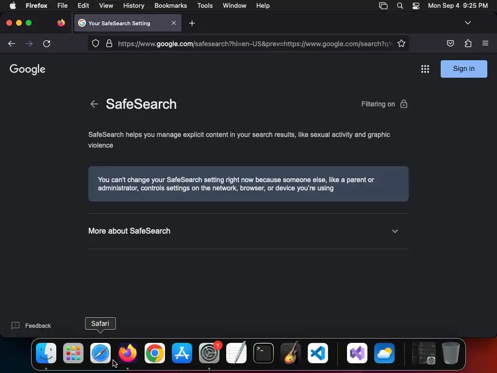Open GarageBand from the Dock
This screenshot has height=373, width=497.
(291, 353)
